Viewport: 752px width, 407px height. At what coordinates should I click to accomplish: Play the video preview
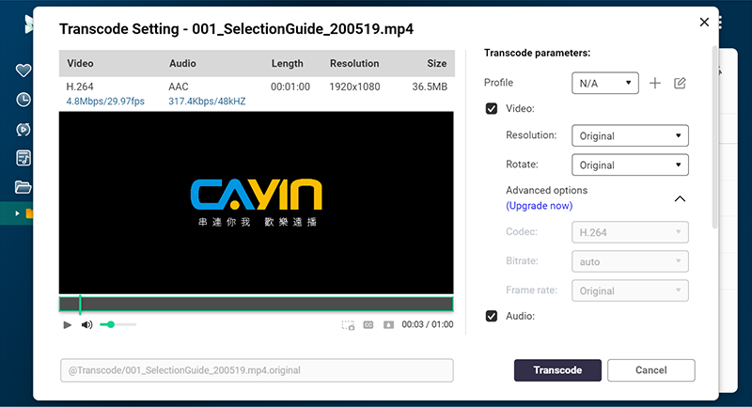click(x=67, y=325)
